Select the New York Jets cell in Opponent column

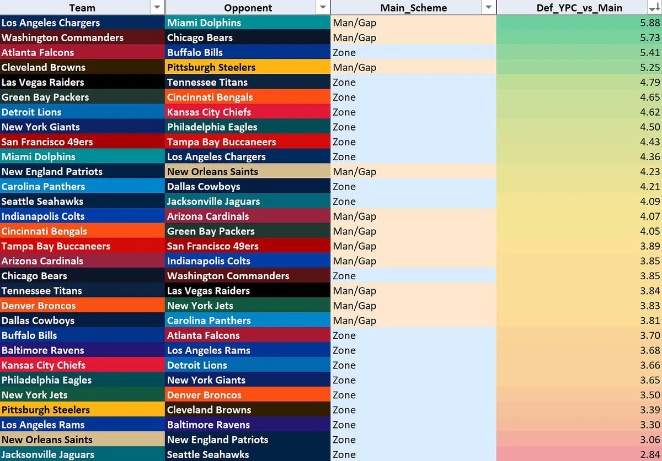coord(248,306)
